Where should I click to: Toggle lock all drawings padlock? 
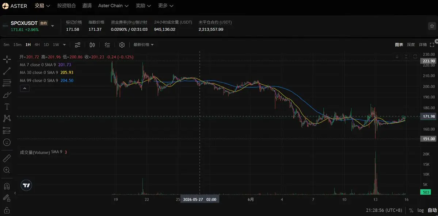click(7, 210)
